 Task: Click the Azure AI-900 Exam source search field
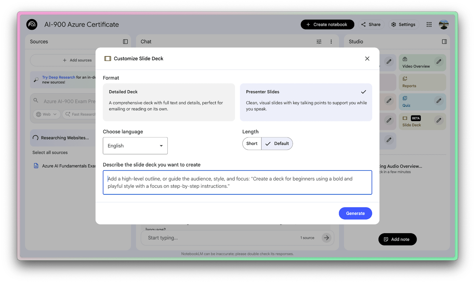point(69,101)
